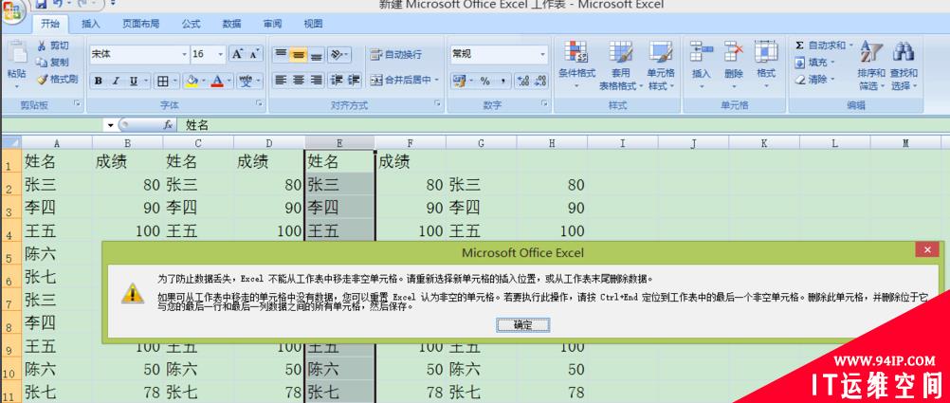Open the number format 常规 dropdown

pos(543,55)
